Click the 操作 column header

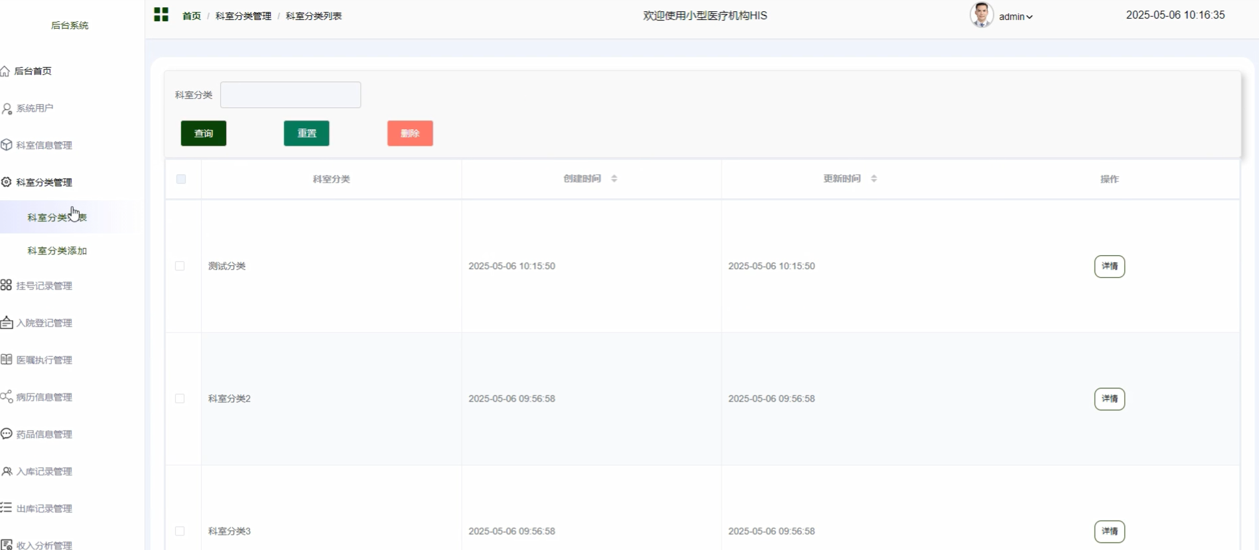(1109, 179)
